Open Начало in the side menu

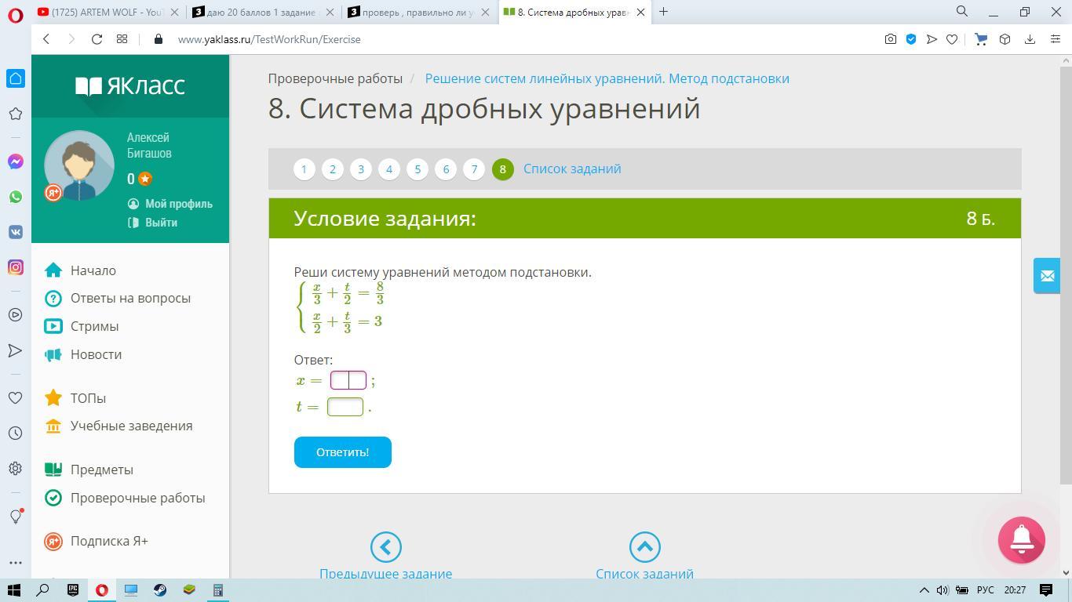(81, 270)
